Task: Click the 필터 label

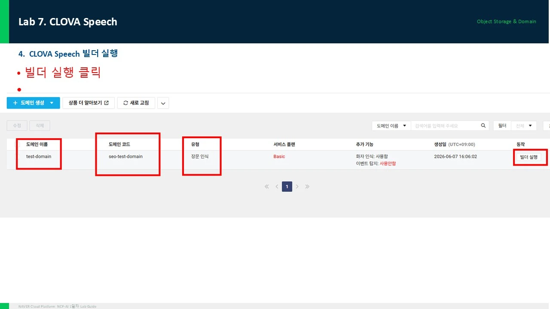Action: pos(502,126)
